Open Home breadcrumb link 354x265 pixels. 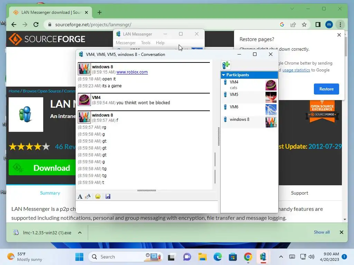point(14,91)
